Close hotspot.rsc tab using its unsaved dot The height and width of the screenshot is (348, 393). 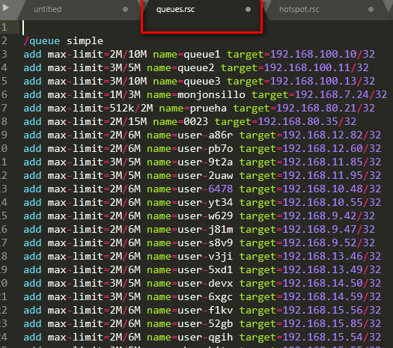point(371,10)
